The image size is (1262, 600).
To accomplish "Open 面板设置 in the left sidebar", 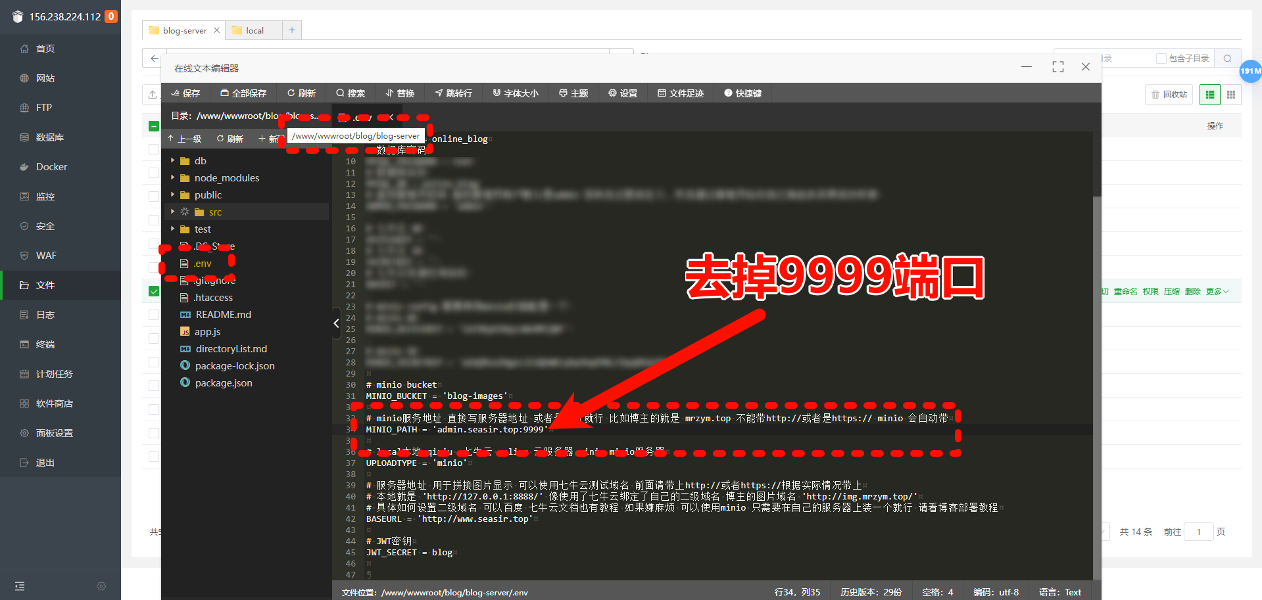I will 55,433.
